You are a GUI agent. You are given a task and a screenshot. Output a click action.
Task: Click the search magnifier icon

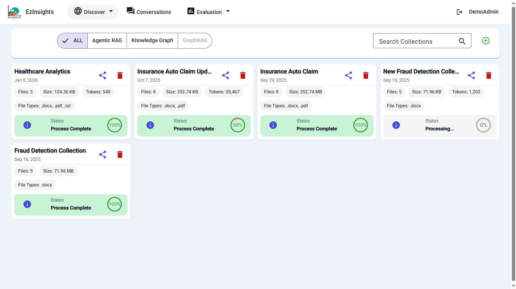coord(462,41)
